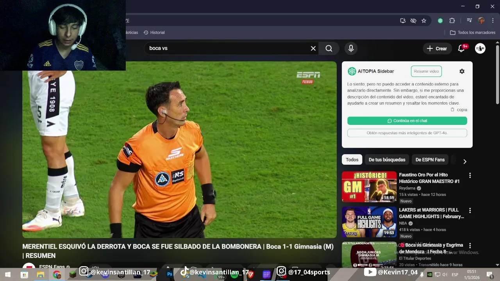The height and width of the screenshot is (281, 500).
Task: Show more filter chips with arrow
Action: 465,162
